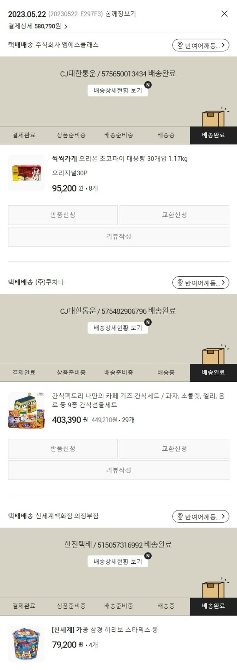The height and width of the screenshot is (670, 237).
Task: Open the 하리보 스타믹스 product thumbnail
Action: pyautogui.click(x=26, y=644)
